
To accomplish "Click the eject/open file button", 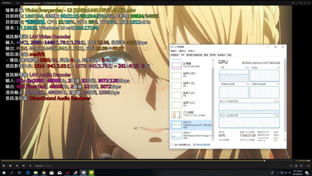I will tap(30, 166).
